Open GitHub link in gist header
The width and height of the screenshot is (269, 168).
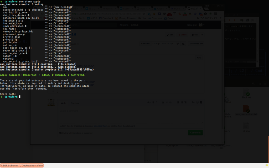134,25
